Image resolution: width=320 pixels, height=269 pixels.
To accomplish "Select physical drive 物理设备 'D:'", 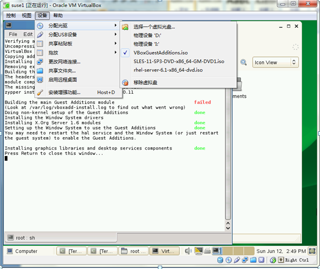I will coord(178,36).
